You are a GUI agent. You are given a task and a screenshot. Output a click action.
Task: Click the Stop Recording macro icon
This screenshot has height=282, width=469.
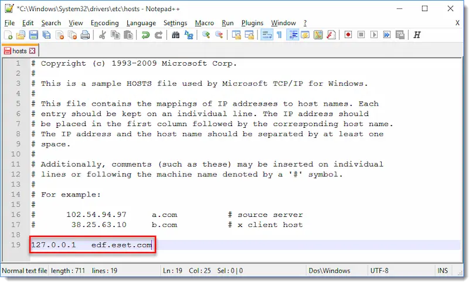[x=361, y=35]
